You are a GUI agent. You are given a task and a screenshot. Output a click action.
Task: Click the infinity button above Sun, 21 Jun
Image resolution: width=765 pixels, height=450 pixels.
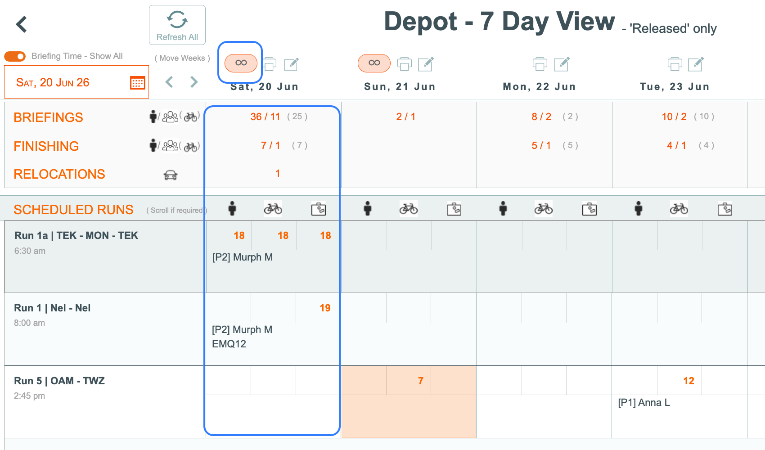(x=374, y=63)
